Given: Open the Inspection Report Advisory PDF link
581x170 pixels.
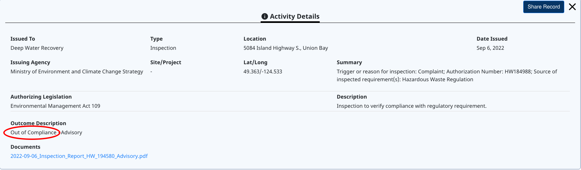Looking at the screenshot, I should [79, 156].
